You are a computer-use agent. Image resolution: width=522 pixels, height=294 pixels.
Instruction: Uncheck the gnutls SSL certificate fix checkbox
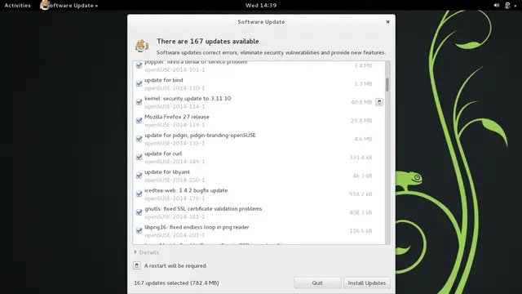pos(139,212)
